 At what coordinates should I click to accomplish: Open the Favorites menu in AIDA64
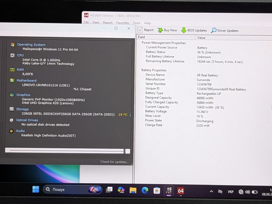click(x=123, y=23)
